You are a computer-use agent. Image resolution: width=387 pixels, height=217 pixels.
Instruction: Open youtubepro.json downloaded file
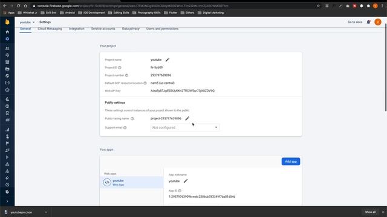pyautogui.click(x=21, y=212)
